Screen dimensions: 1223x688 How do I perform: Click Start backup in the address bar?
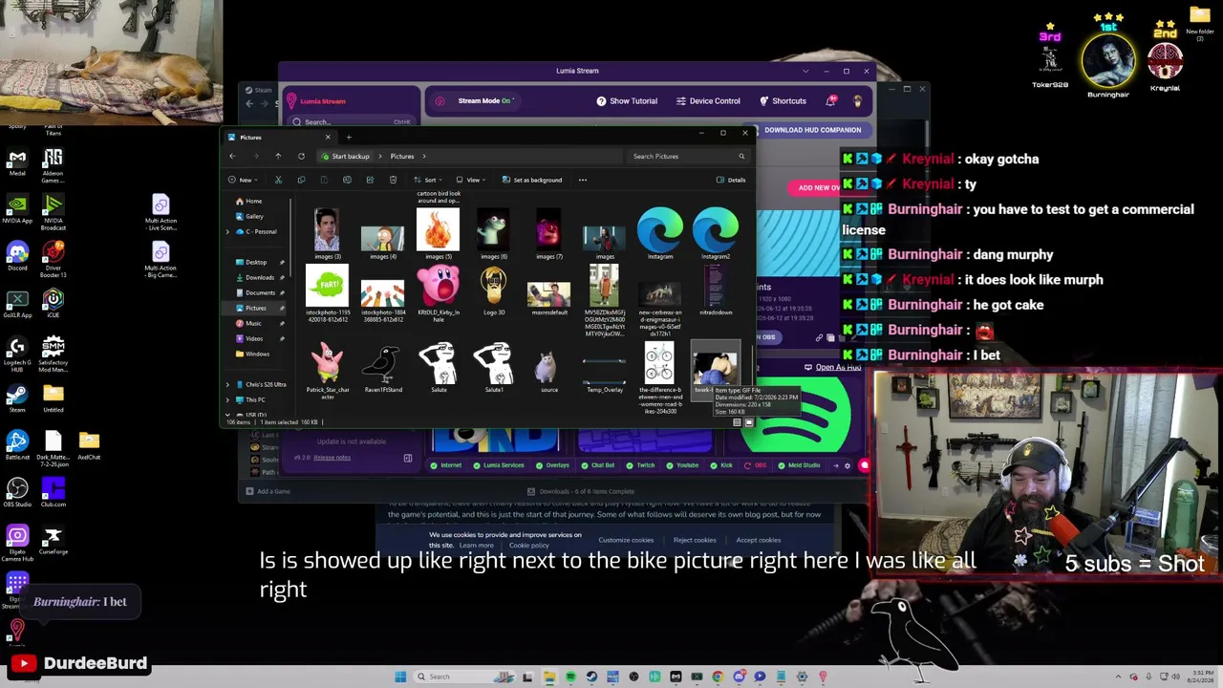pos(346,156)
